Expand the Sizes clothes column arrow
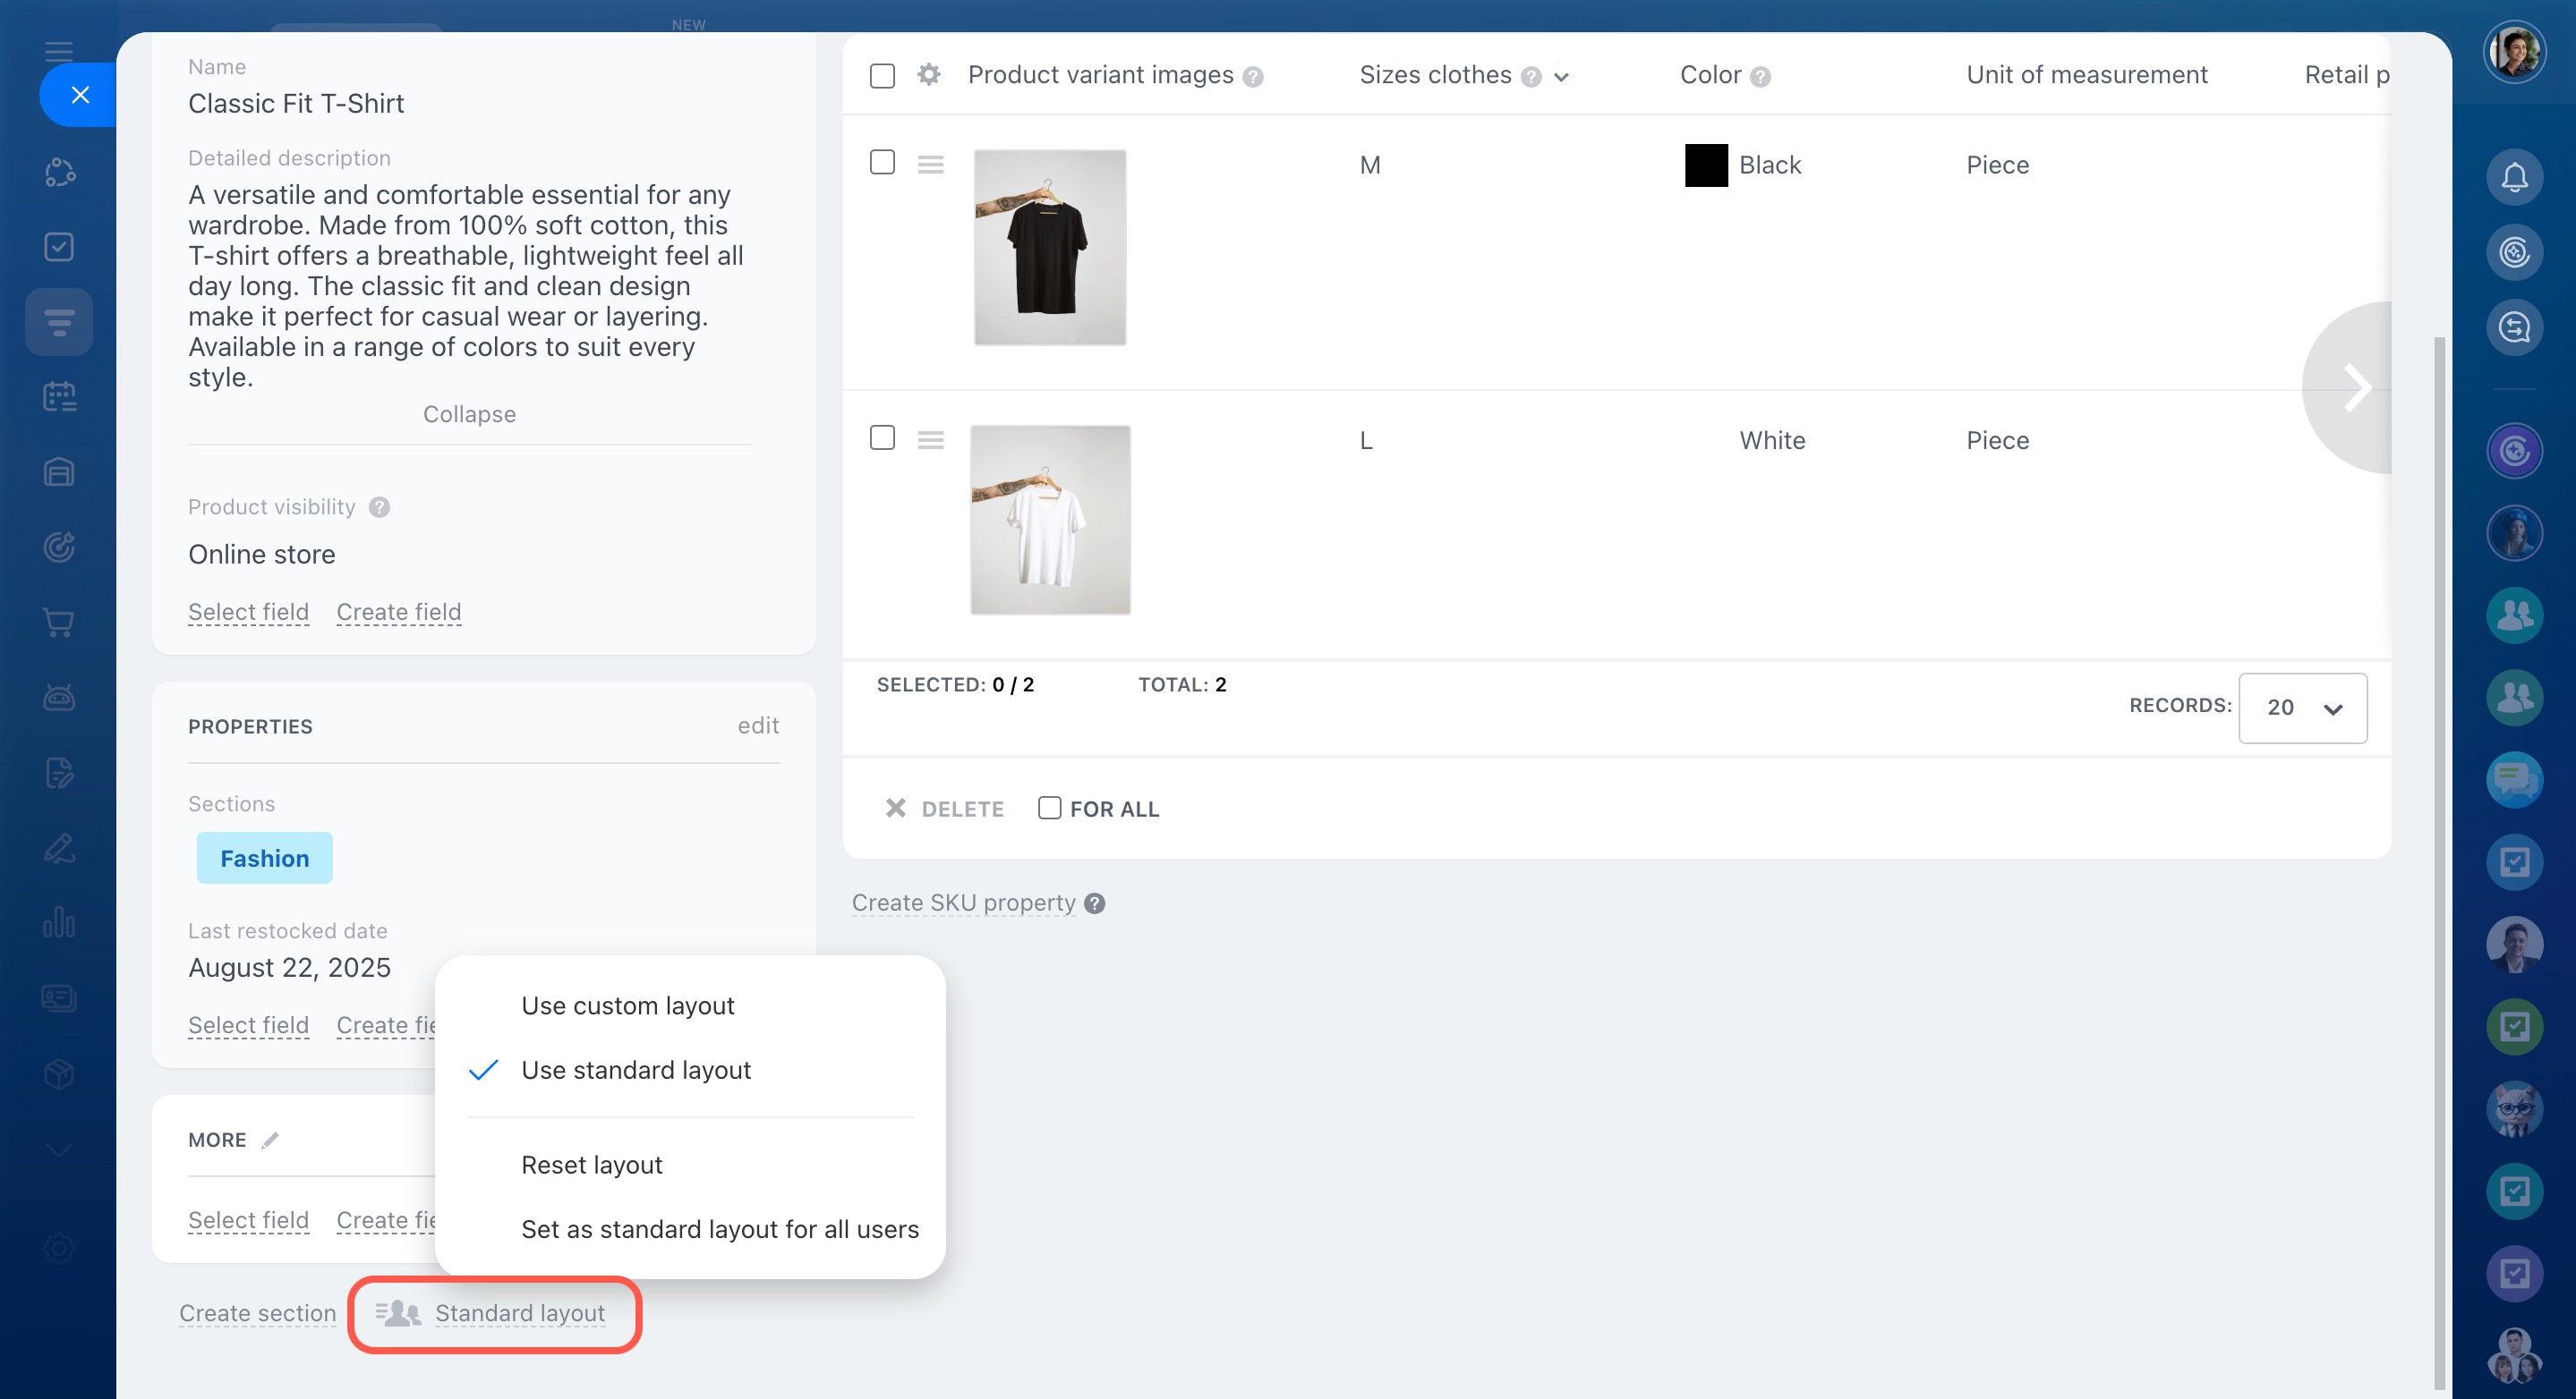 [1561, 77]
